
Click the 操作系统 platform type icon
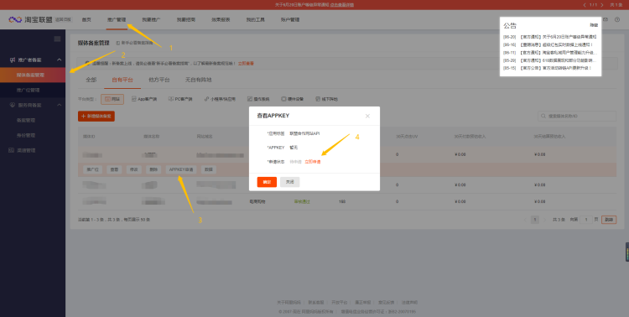[x=250, y=99]
